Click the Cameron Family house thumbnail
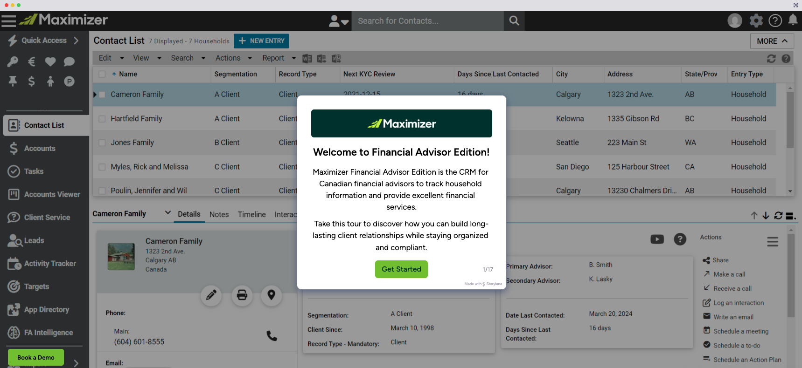802x368 pixels. [121, 256]
